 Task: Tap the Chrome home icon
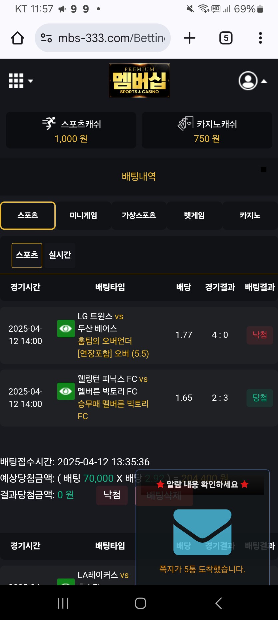pos(18,38)
